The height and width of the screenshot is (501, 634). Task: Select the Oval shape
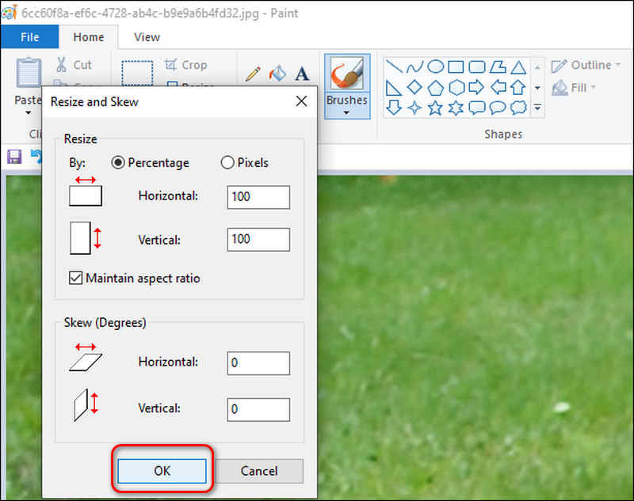[435, 66]
